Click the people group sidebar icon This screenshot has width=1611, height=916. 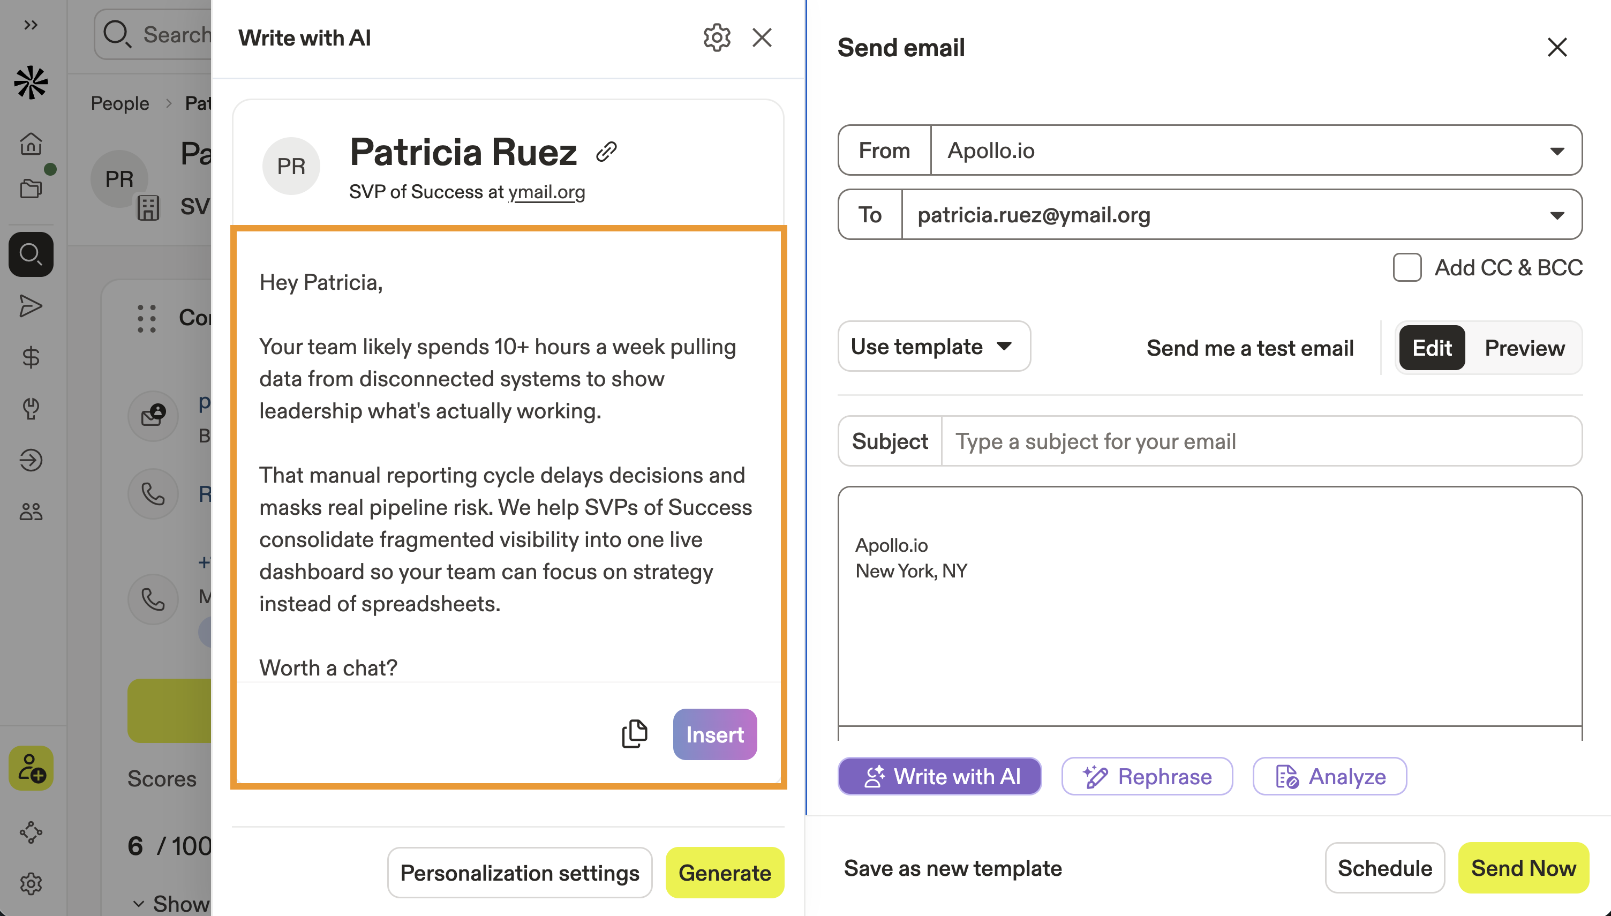[30, 512]
